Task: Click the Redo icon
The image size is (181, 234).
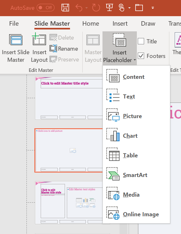Action: pos(96,8)
